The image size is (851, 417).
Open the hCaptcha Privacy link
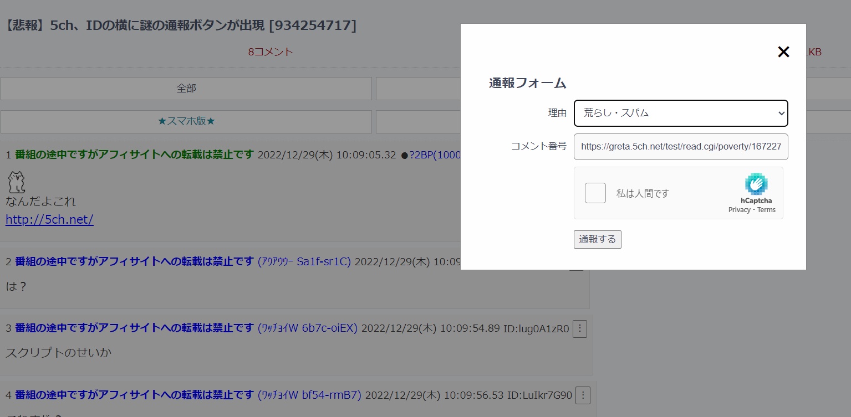click(739, 210)
